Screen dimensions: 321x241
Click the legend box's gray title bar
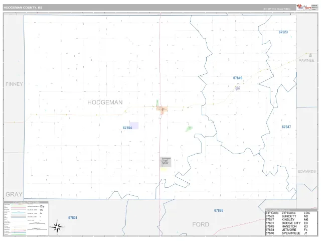[x=26, y=202]
